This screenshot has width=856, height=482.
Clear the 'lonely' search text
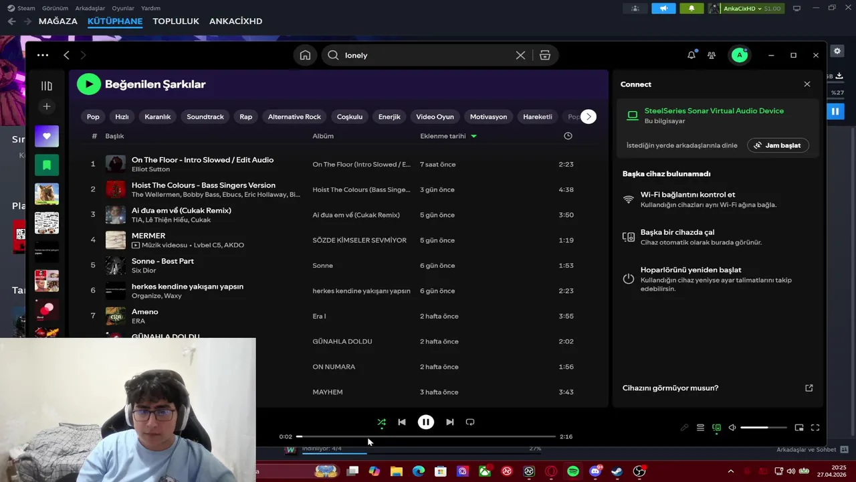(520, 56)
